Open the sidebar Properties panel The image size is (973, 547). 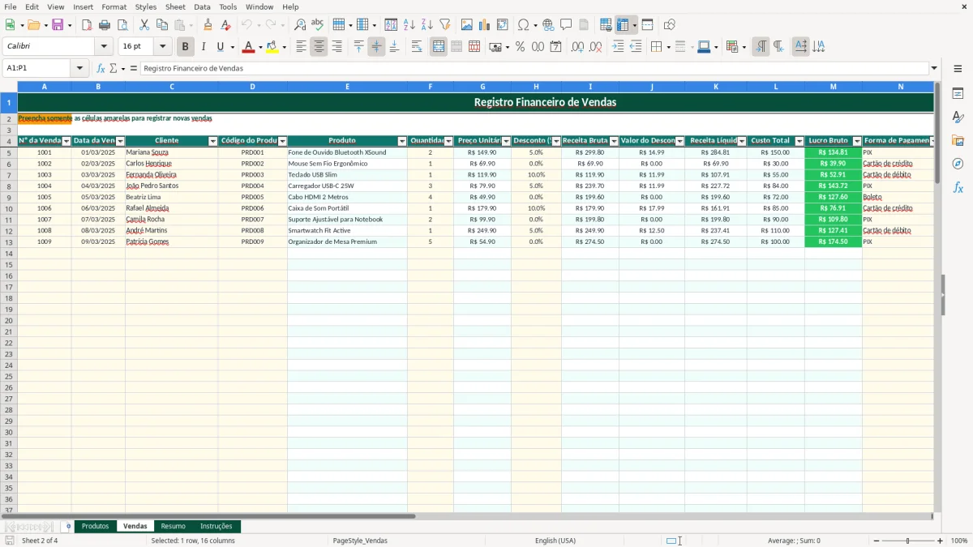click(x=958, y=93)
